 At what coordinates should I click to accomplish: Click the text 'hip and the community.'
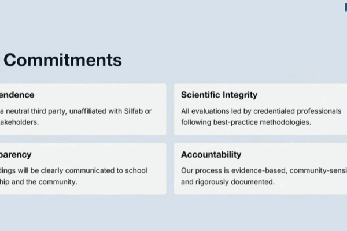coord(39,182)
